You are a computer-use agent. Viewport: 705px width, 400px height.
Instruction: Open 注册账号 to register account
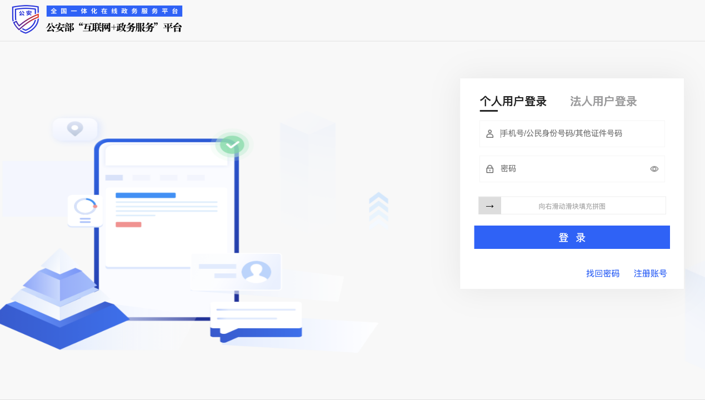click(650, 273)
